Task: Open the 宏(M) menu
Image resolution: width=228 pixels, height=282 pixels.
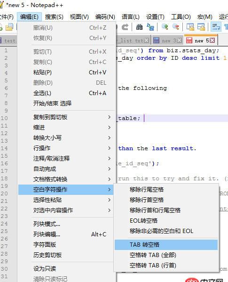Action: 204,17
